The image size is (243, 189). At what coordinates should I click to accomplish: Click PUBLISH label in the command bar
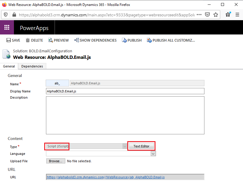(134, 40)
